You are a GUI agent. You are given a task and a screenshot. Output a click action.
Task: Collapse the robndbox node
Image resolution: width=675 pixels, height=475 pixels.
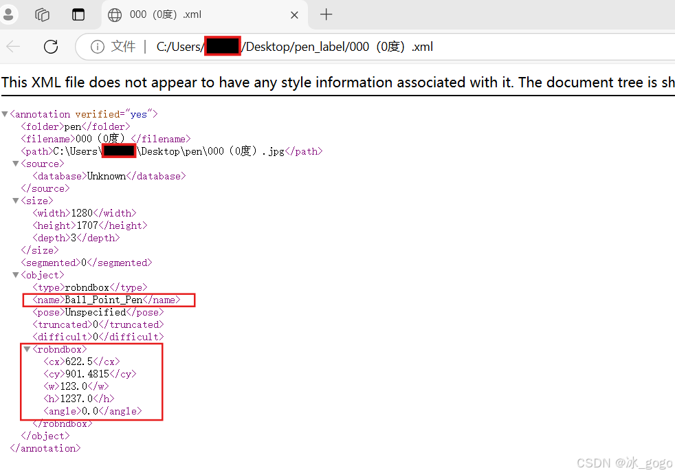[27, 349]
